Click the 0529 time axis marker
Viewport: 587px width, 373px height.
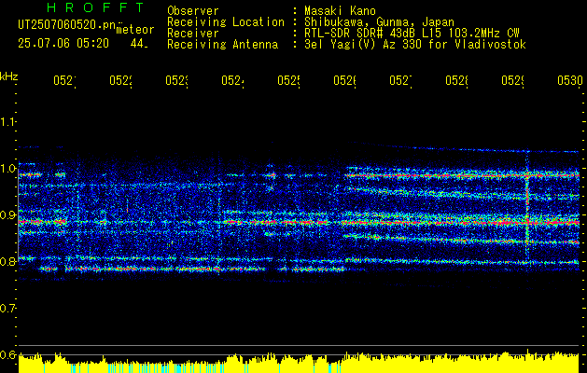[x=513, y=81]
